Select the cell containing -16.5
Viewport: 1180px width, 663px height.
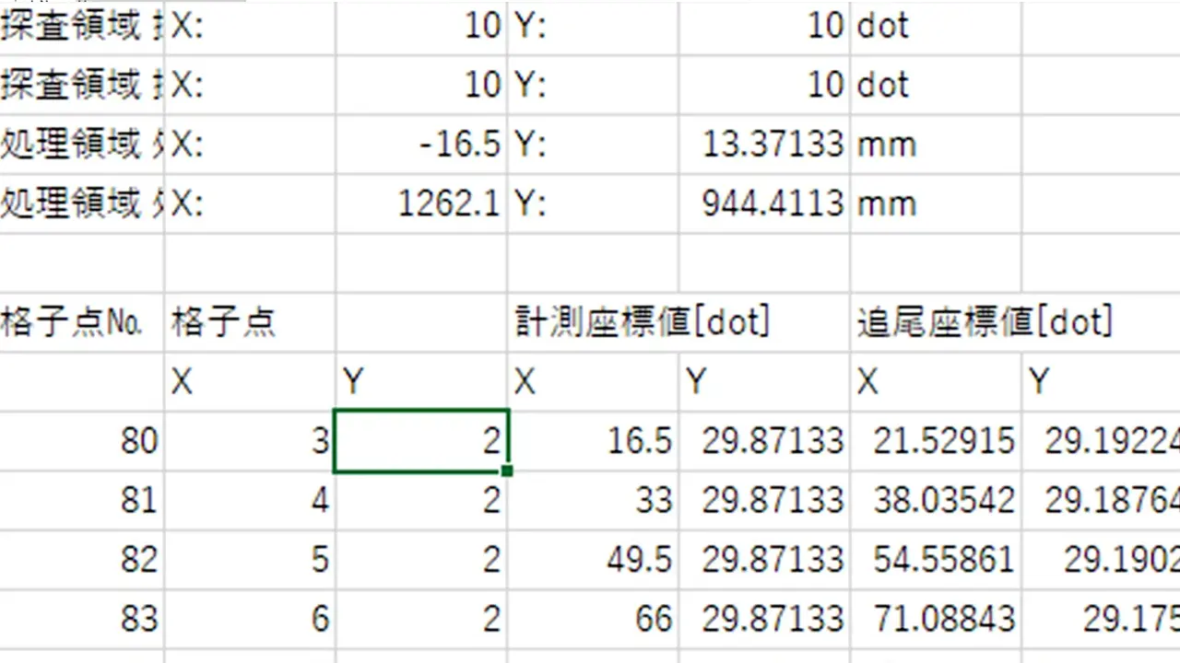[x=421, y=145]
